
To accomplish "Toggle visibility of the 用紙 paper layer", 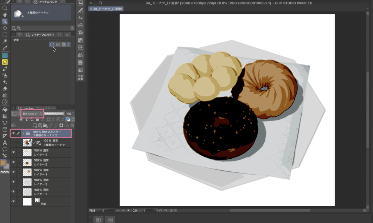I will click(13, 202).
